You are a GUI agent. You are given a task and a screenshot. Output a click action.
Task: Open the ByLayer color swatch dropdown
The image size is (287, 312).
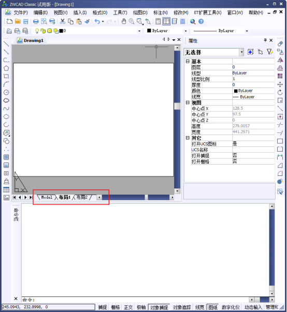pos(167,31)
